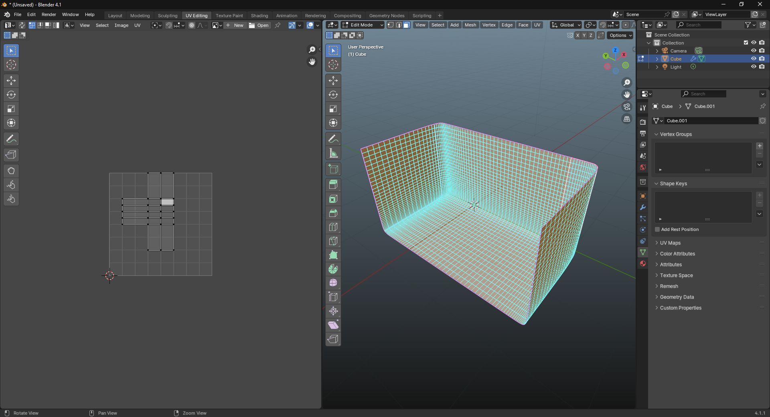The height and width of the screenshot is (417, 770).
Task: Click the New image button
Action: tap(235, 25)
